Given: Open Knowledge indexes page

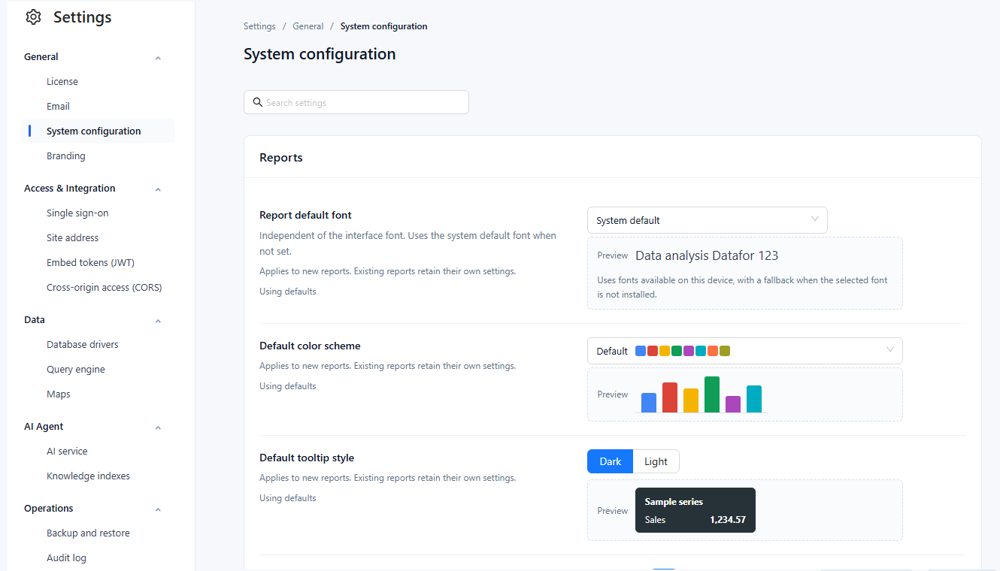Looking at the screenshot, I should tap(88, 476).
